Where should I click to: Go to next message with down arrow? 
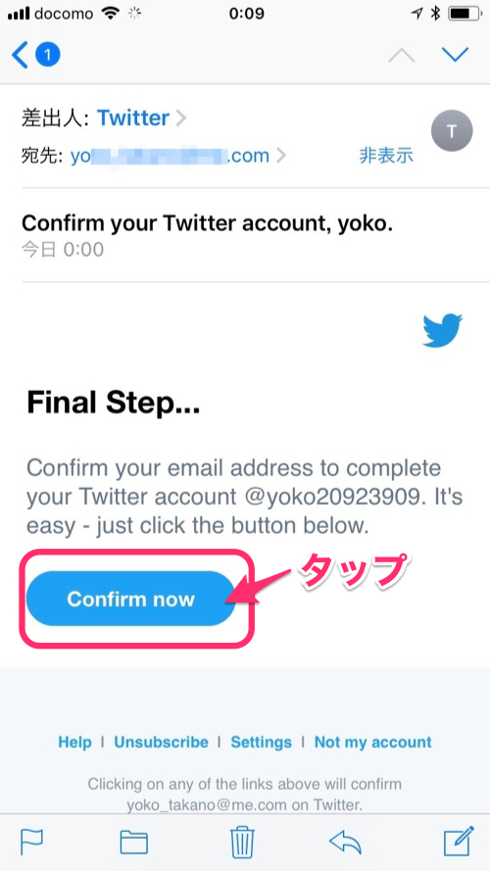coord(455,55)
